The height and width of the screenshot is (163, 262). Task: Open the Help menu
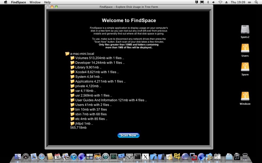[x=47, y=2]
